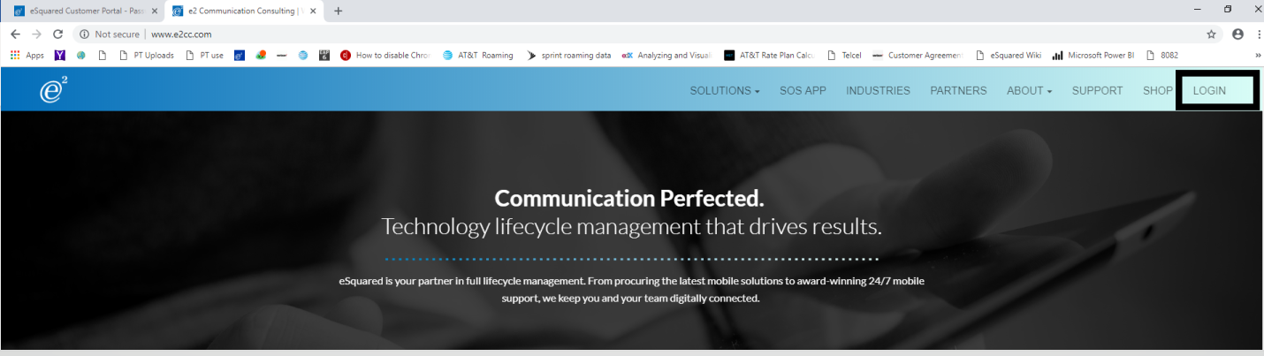Open the blue e bookmark icon after PT use

click(x=240, y=55)
